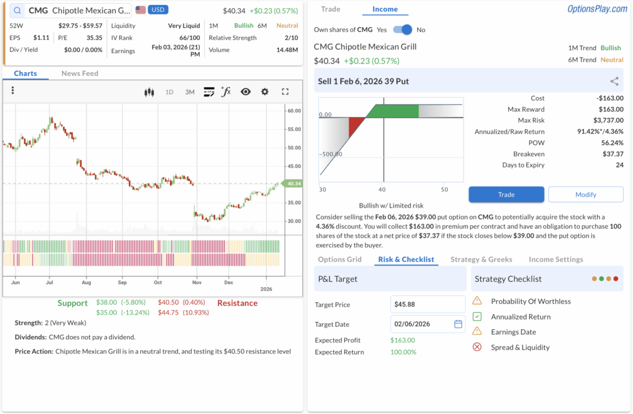
Task: Select the candlestick chart type icon
Action: point(148,92)
